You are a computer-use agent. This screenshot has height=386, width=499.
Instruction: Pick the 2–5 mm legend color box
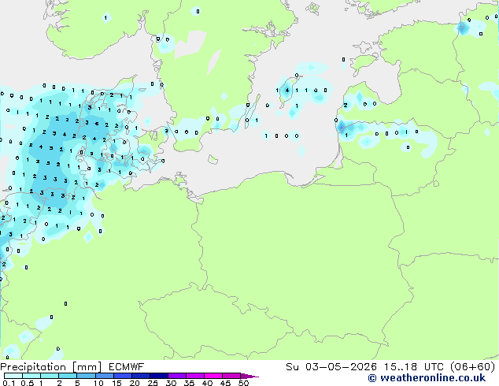pos(68,376)
